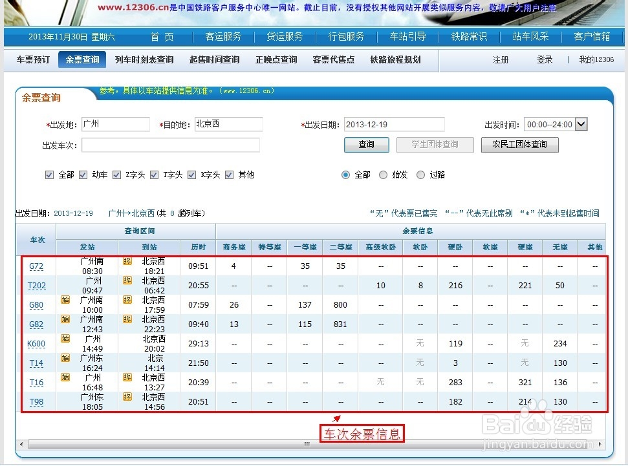Open train K600 details link
The width and height of the screenshot is (628, 466).
pos(36,343)
